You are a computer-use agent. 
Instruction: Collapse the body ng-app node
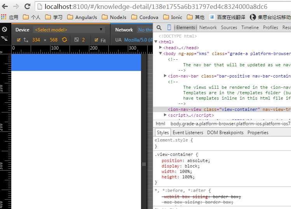[x=160, y=54]
